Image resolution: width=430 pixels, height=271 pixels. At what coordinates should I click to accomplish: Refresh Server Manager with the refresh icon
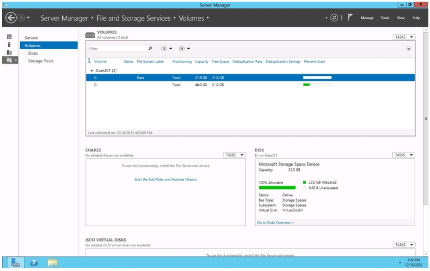pyautogui.click(x=333, y=18)
